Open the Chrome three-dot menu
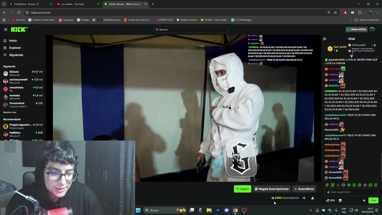The width and height of the screenshot is (382, 215). pyautogui.click(x=378, y=13)
